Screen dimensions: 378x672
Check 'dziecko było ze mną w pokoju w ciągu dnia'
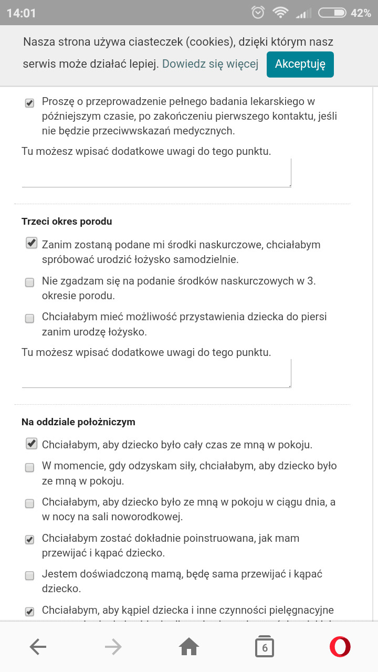(30, 503)
